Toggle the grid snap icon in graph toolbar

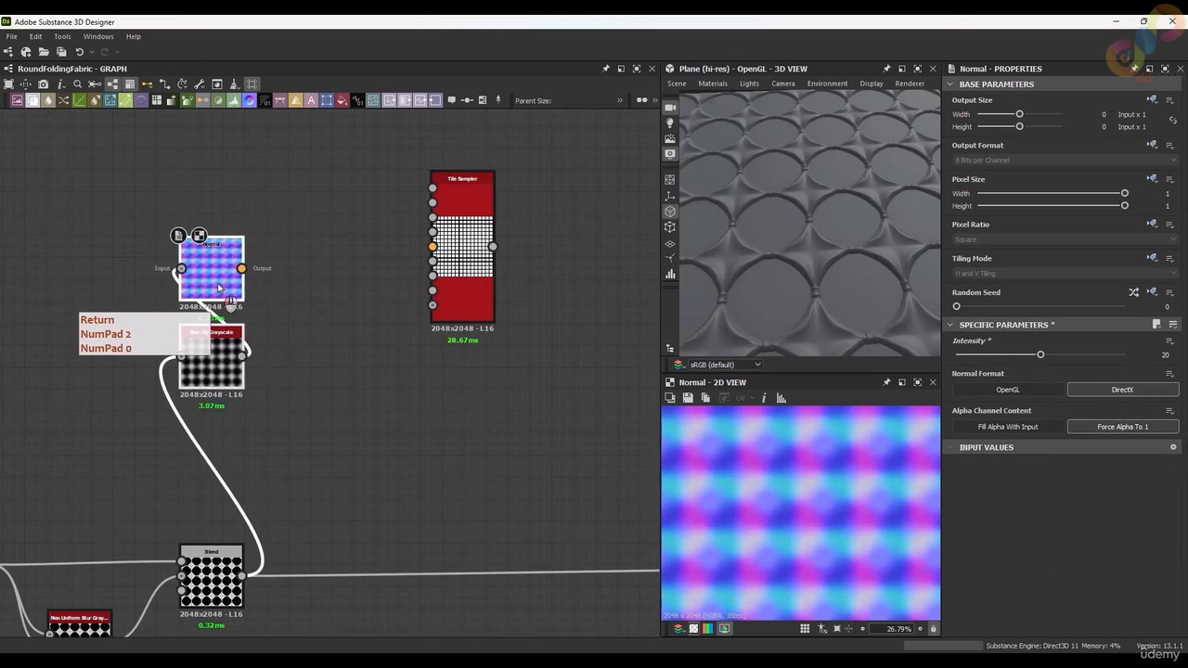click(252, 84)
